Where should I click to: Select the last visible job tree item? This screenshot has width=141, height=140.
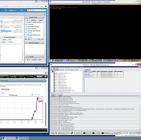point(62,92)
